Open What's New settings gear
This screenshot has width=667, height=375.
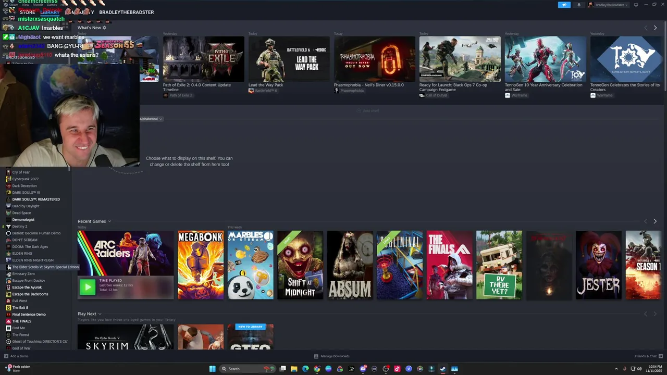pos(104,28)
